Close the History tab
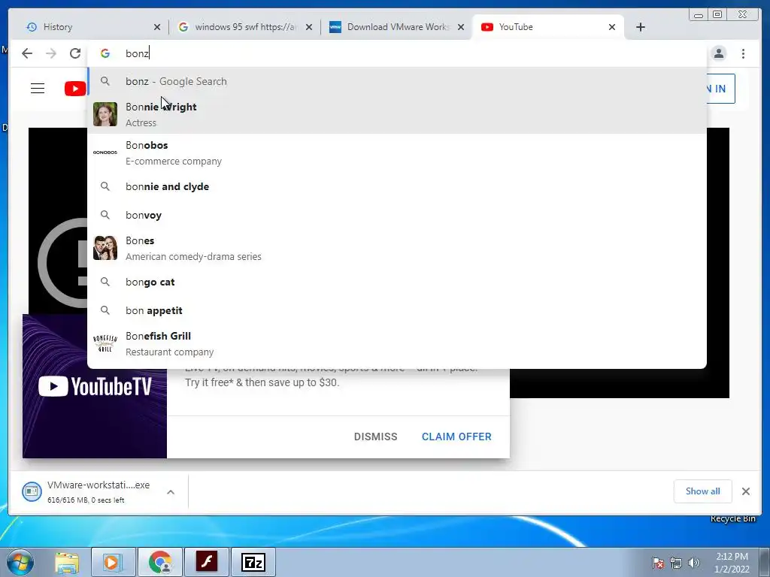This screenshot has height=577, width=770. 157,27
